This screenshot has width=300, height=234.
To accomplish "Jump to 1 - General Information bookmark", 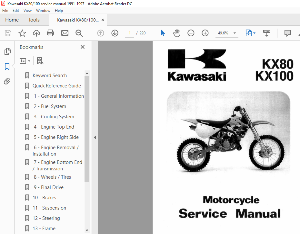I will click(x=59, y=96).
